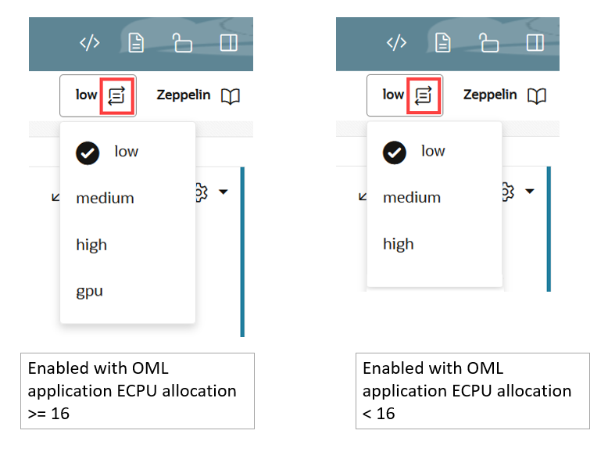Click the split-panel layout icon in left toolbar
The image size is (608, 452).
pos(228,43)
